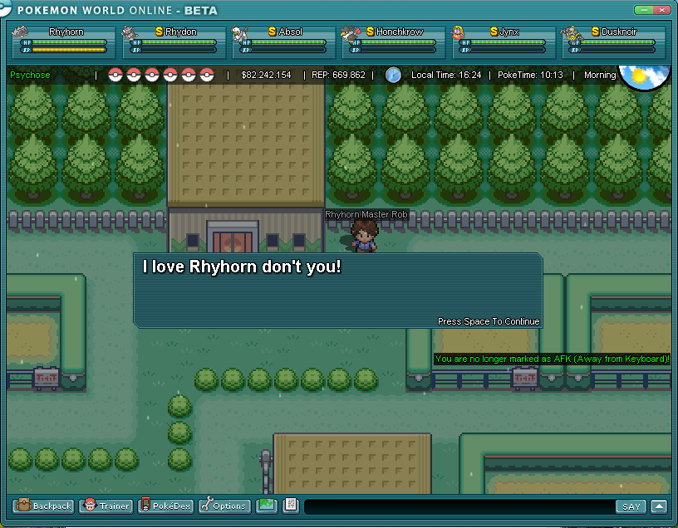Click the shiny S badge next to Rhydon

pyautogui.click(x=160, y=32)
